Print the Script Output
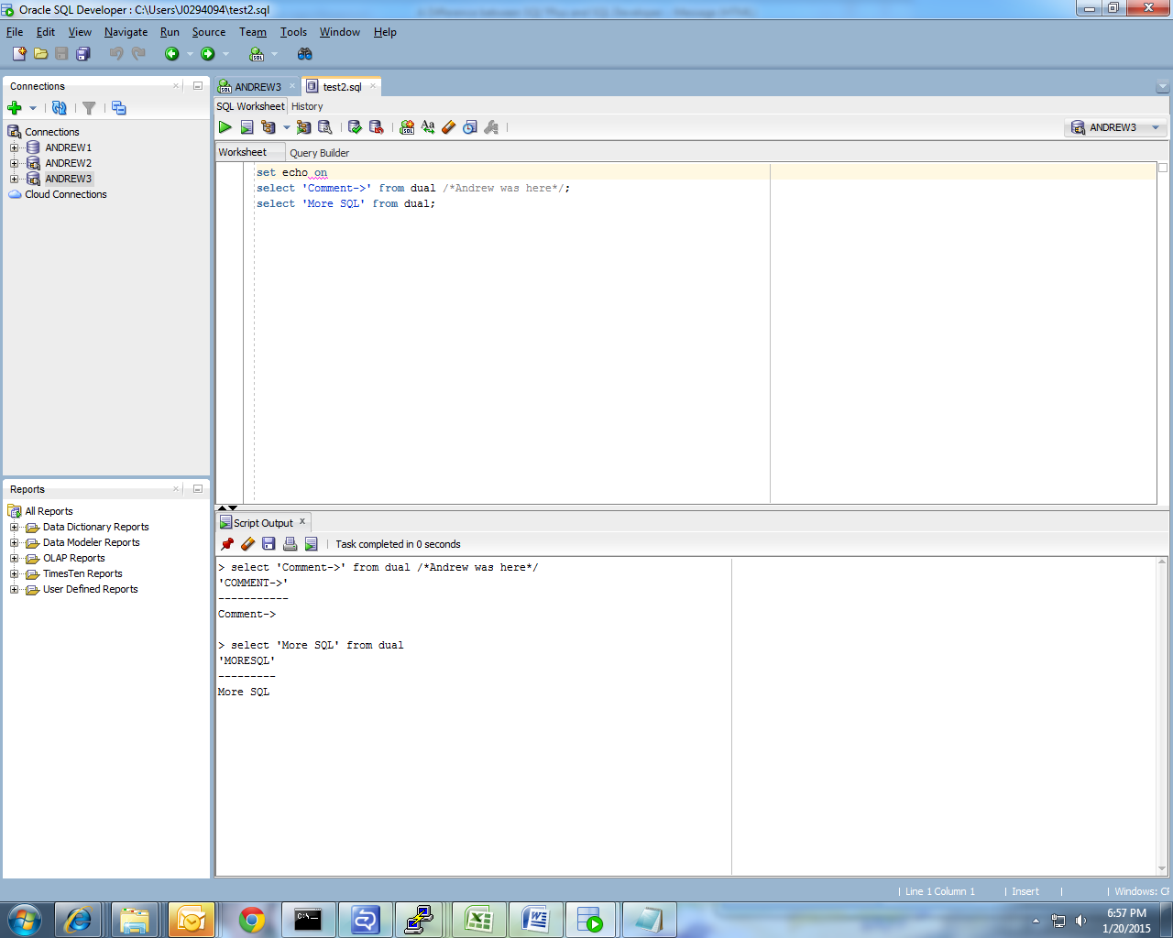Viewport: 1173px width, 938px height. pos(290,544)
